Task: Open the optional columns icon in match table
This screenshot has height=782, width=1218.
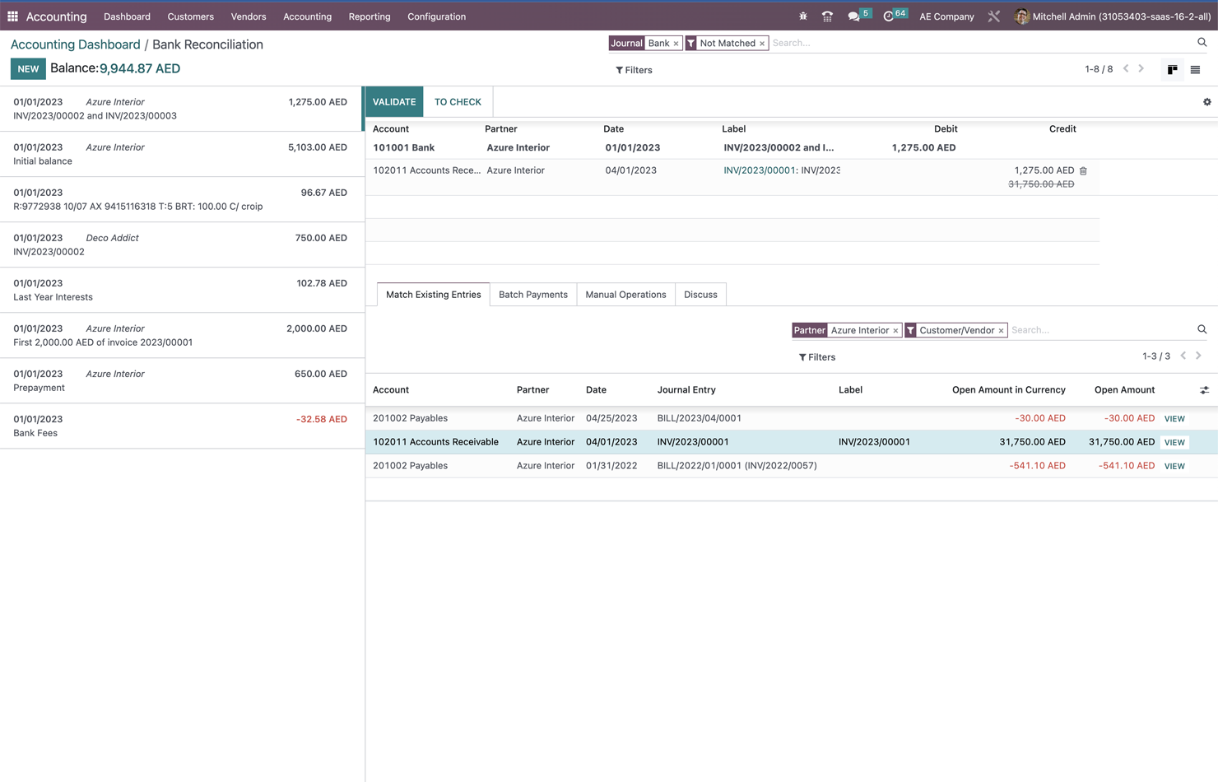Action: [1204, 389]
